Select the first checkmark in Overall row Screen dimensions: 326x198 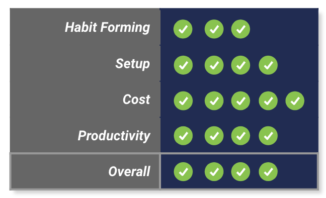[x=183, y=172]
